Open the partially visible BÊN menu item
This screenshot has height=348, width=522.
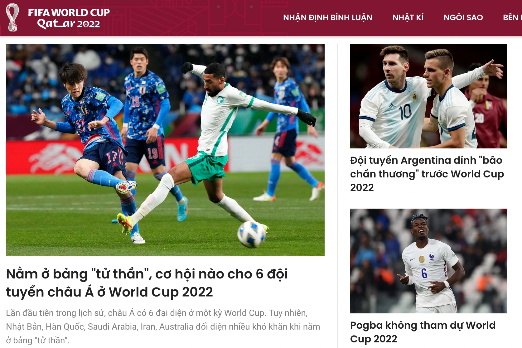[512, 17]
